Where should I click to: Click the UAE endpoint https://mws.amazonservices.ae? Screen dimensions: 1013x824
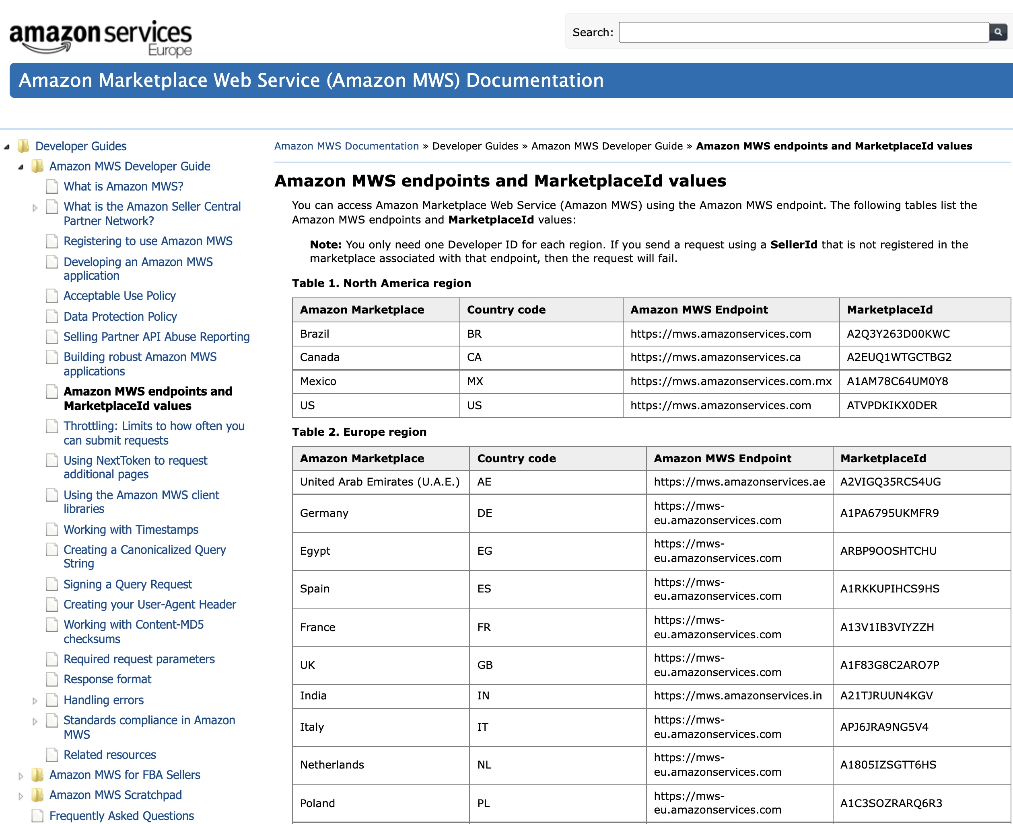coord(739,482)
